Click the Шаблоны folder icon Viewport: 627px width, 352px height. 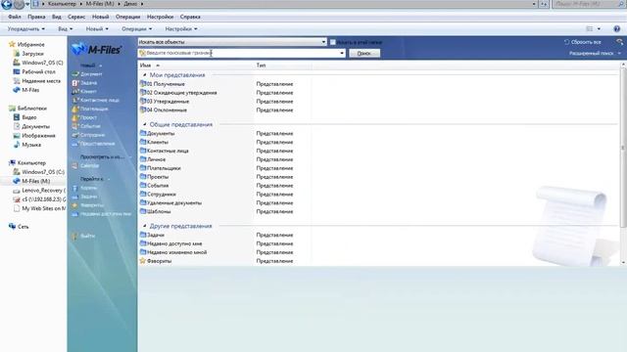click(143, 211)
